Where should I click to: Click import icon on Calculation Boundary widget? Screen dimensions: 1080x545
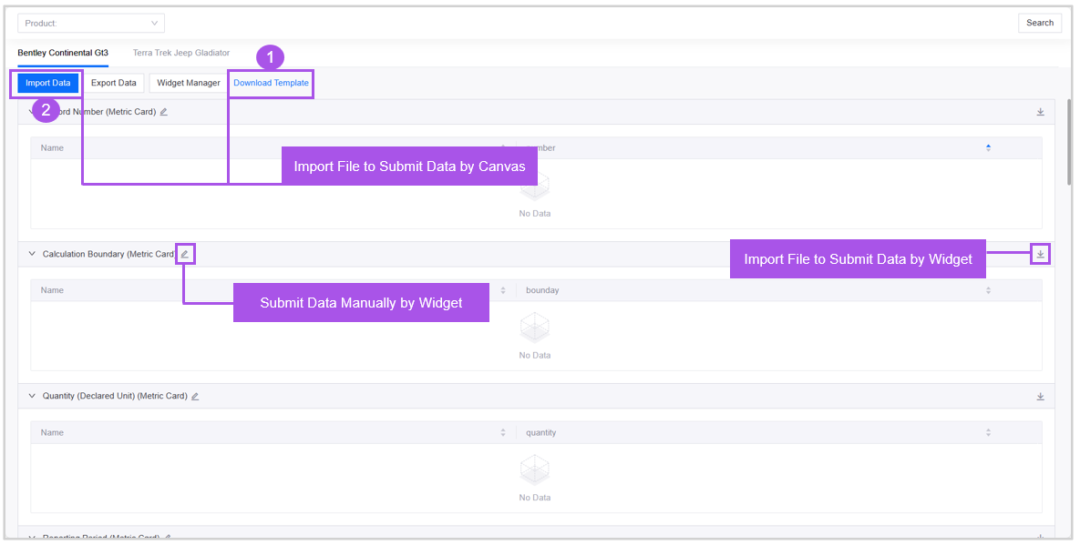tap(1040, 255)
